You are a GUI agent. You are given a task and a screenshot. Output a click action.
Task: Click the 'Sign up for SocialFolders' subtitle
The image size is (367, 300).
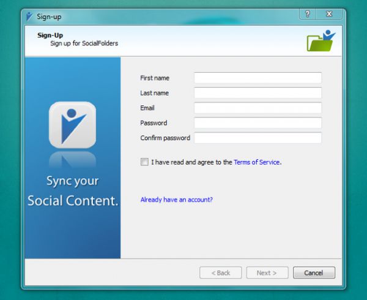point(84,43)
